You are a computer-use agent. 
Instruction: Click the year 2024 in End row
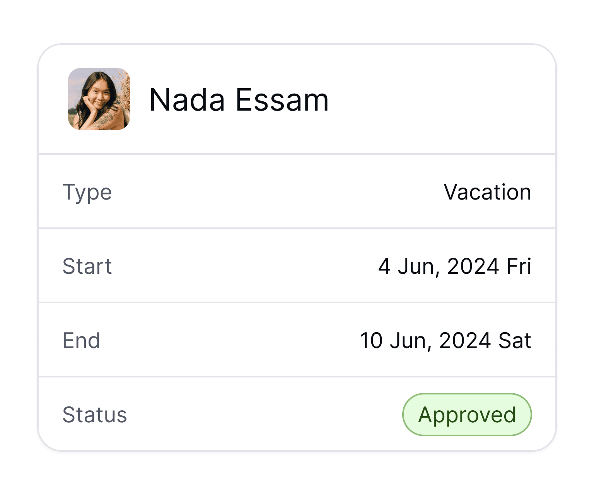[x=465, y=341]
